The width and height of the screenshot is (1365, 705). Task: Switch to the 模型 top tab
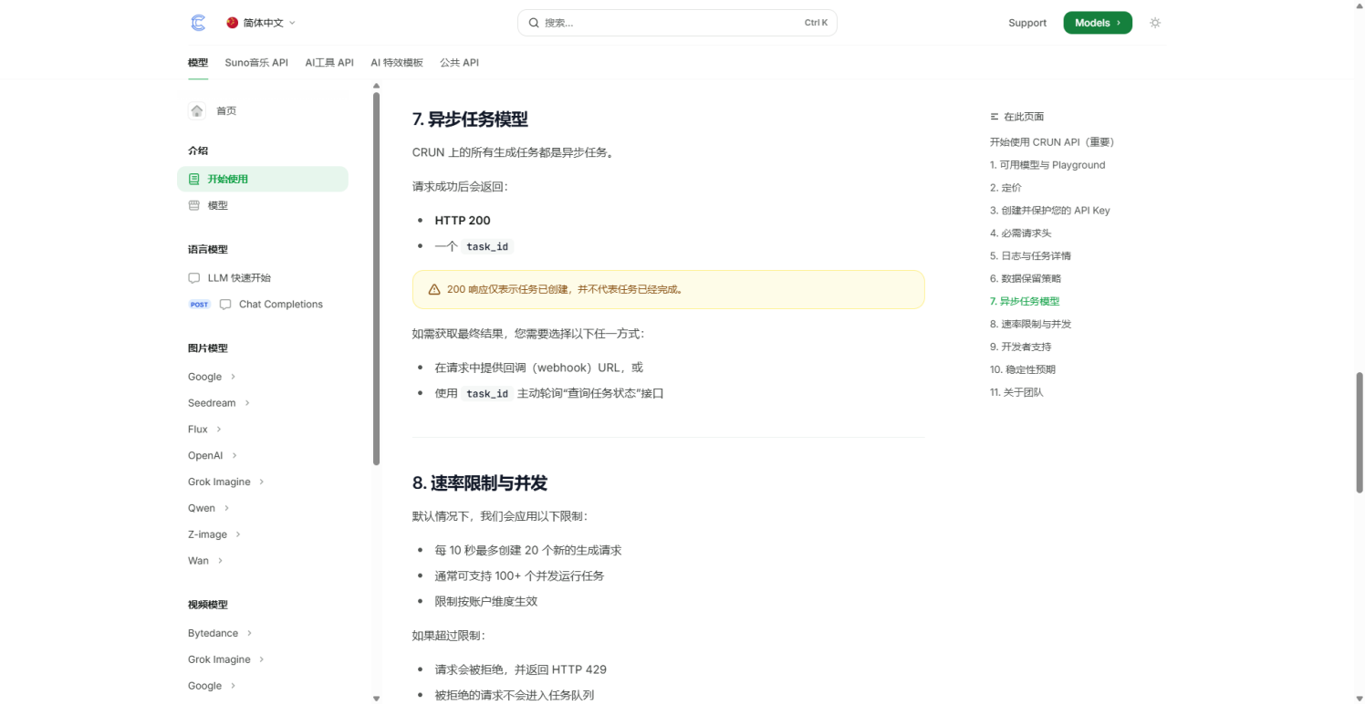tap(198, 63)
